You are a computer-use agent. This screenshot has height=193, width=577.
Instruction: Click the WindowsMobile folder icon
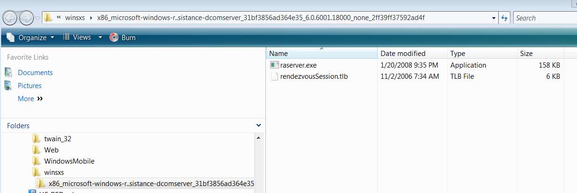click(37, 161)
